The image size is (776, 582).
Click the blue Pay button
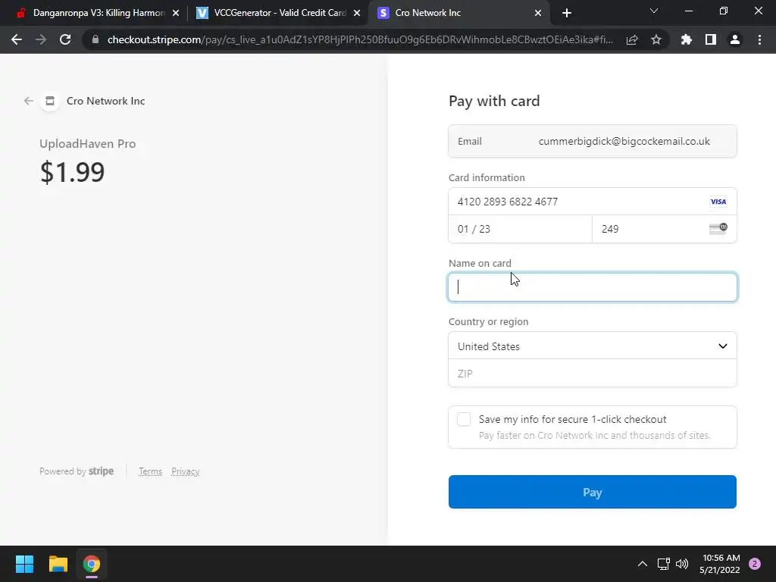pyautogui.click(x=593, y=492)
